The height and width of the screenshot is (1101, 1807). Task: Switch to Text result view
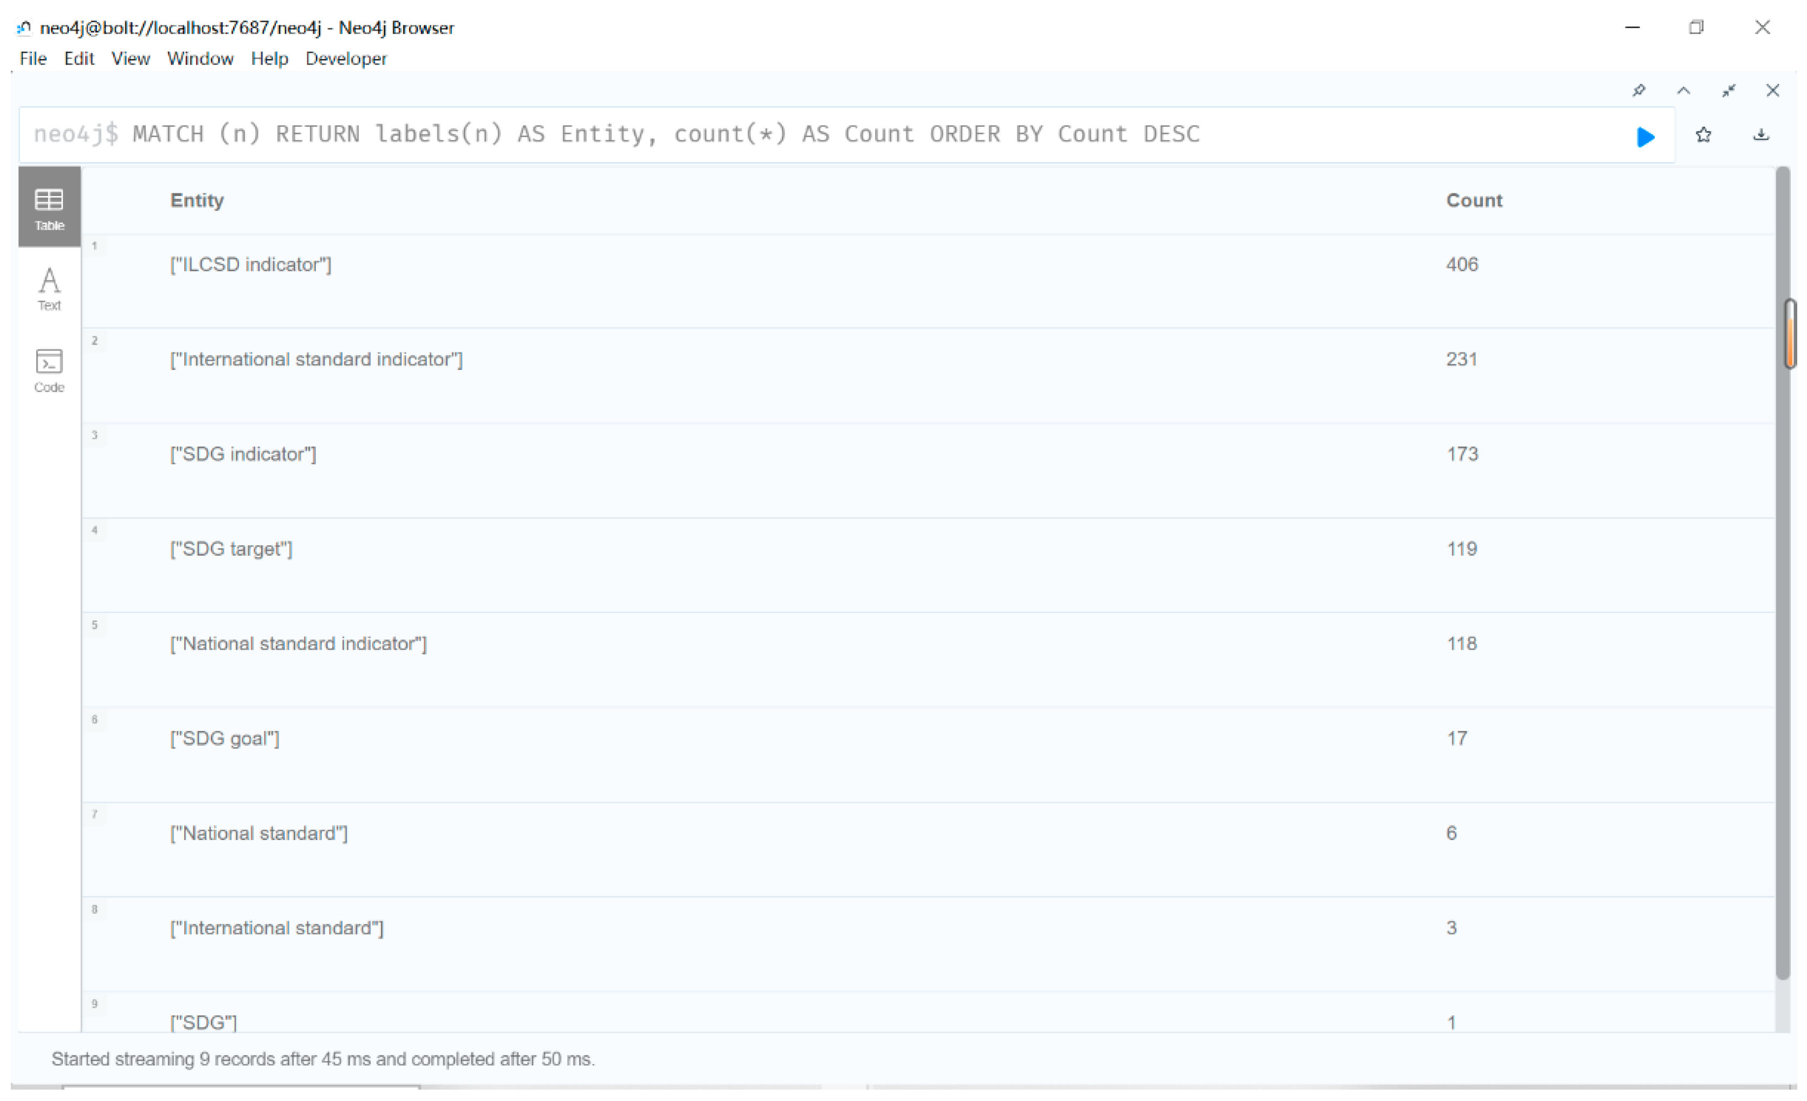(49, 288)
